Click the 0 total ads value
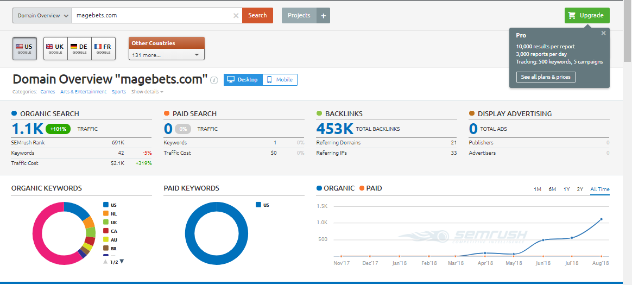 pos(473,129)
